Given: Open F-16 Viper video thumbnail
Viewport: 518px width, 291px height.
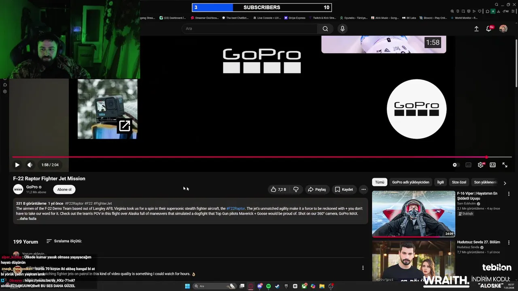Looking at the screenshot, I should tap(414, 214).
